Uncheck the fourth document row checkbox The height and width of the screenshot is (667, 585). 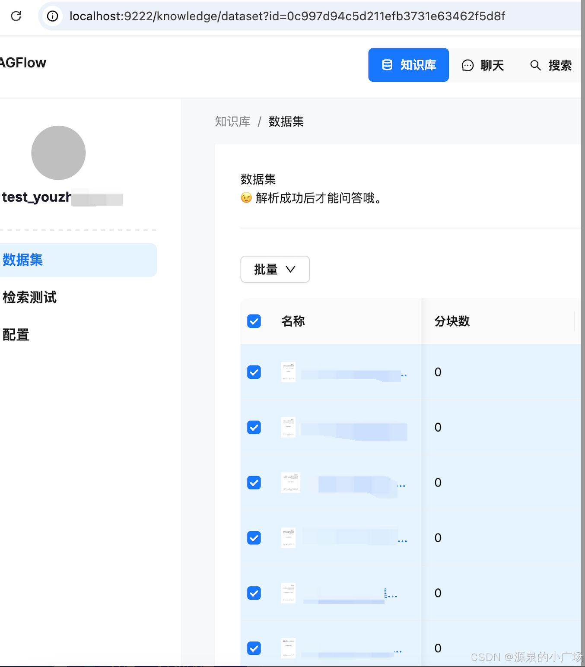tap(254, 538)
